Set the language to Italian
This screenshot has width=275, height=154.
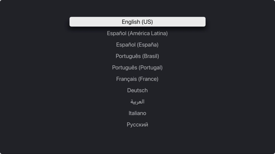coord(137,113)
